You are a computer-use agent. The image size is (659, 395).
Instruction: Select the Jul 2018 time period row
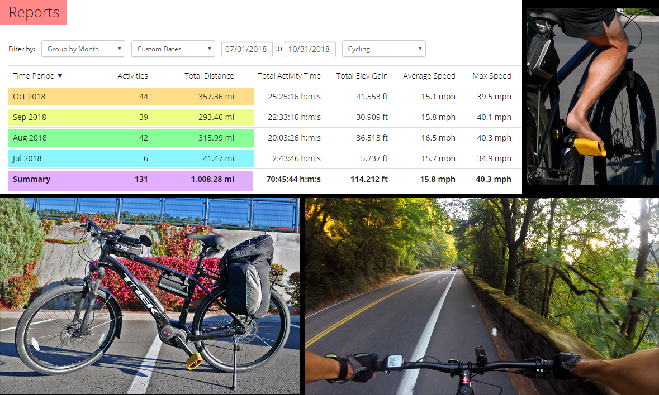pos(27,158)
